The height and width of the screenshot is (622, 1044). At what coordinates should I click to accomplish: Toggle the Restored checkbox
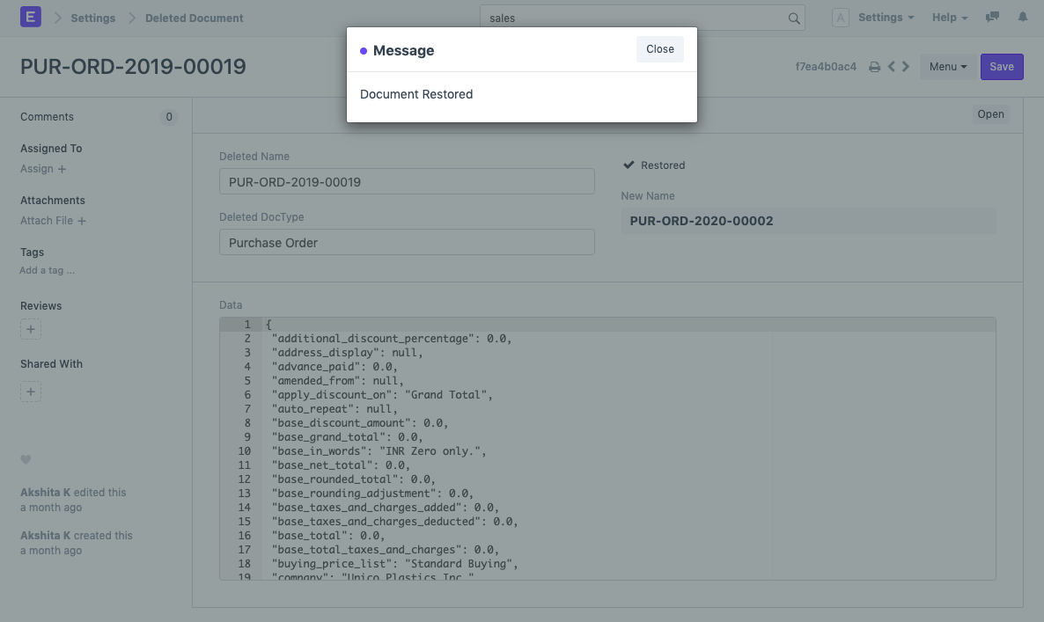[x=629, y=165]
